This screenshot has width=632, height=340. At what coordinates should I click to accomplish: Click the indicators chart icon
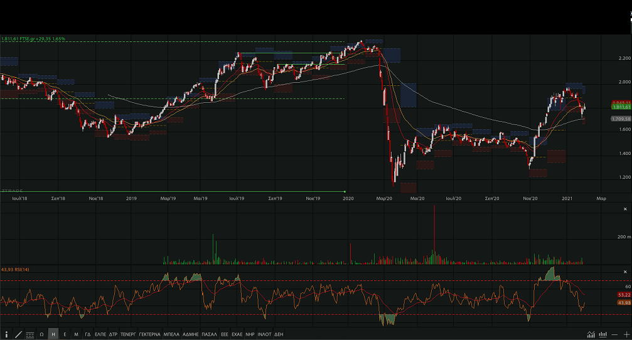click(591, 334)
